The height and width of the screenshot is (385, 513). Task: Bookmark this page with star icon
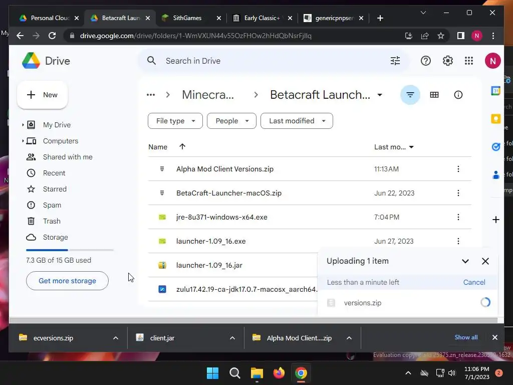click(441, 36)
